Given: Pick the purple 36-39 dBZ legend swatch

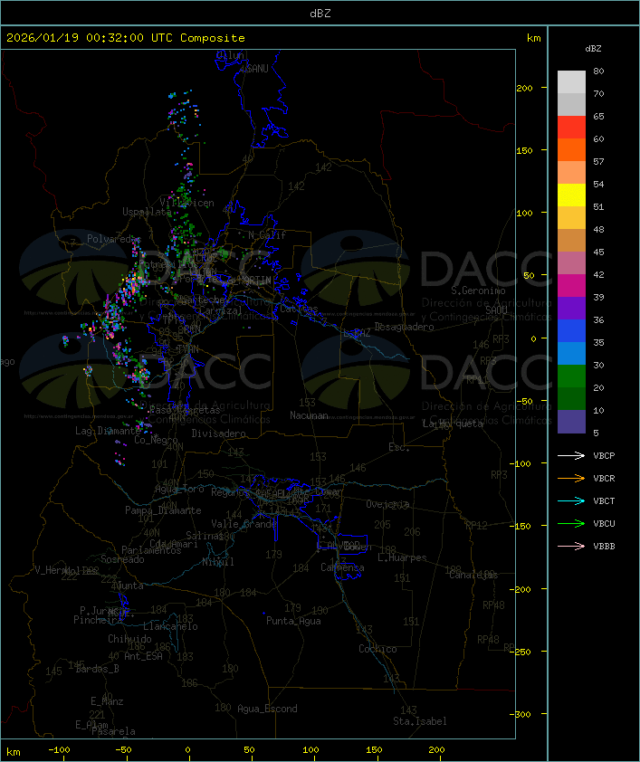Looking at the screenshot, I should (571, 309).
